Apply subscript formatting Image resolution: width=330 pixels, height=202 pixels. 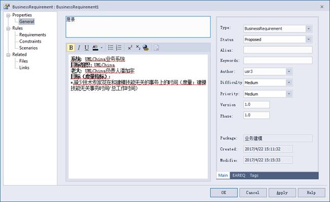tap(138, 48)
